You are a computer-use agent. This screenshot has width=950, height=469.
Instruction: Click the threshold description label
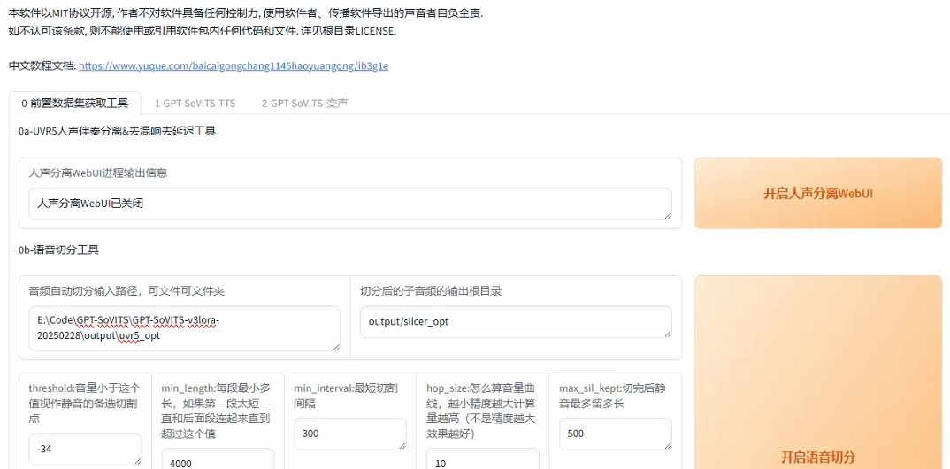pyautogui.click(x=84, y=404)
